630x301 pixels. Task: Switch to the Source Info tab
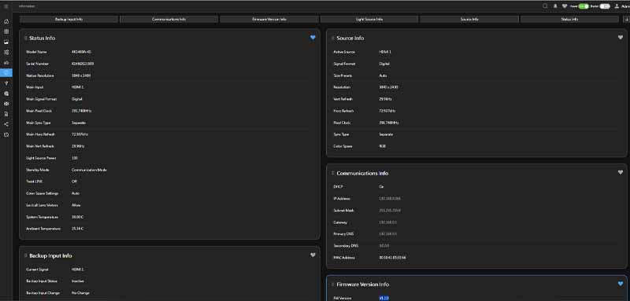tap(469, 19)
